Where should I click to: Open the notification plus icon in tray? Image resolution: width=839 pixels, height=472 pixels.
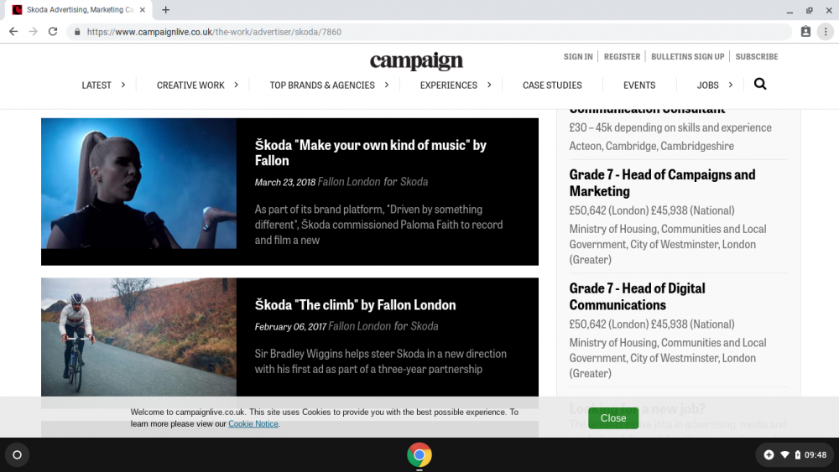pos(769,455)
